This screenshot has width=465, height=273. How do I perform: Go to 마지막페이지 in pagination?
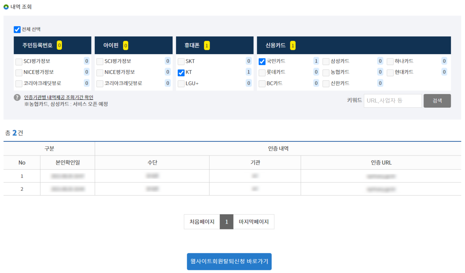pyautogui.click(x=253, y=222)
